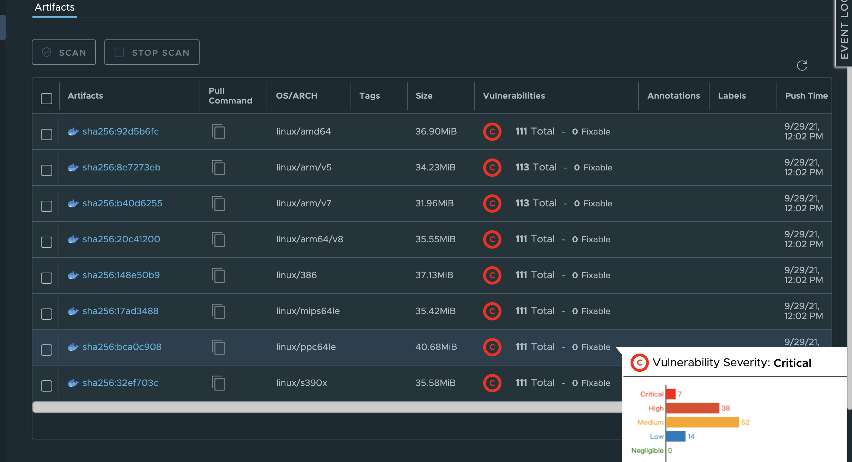The width and height of the screenshot is (852, 462).
Task: Copy pull command for sha256:92d5b6fc
Action: 218,132
